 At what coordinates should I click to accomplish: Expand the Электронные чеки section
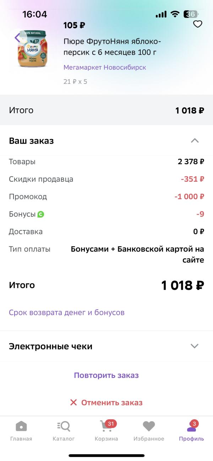point(195,346)
